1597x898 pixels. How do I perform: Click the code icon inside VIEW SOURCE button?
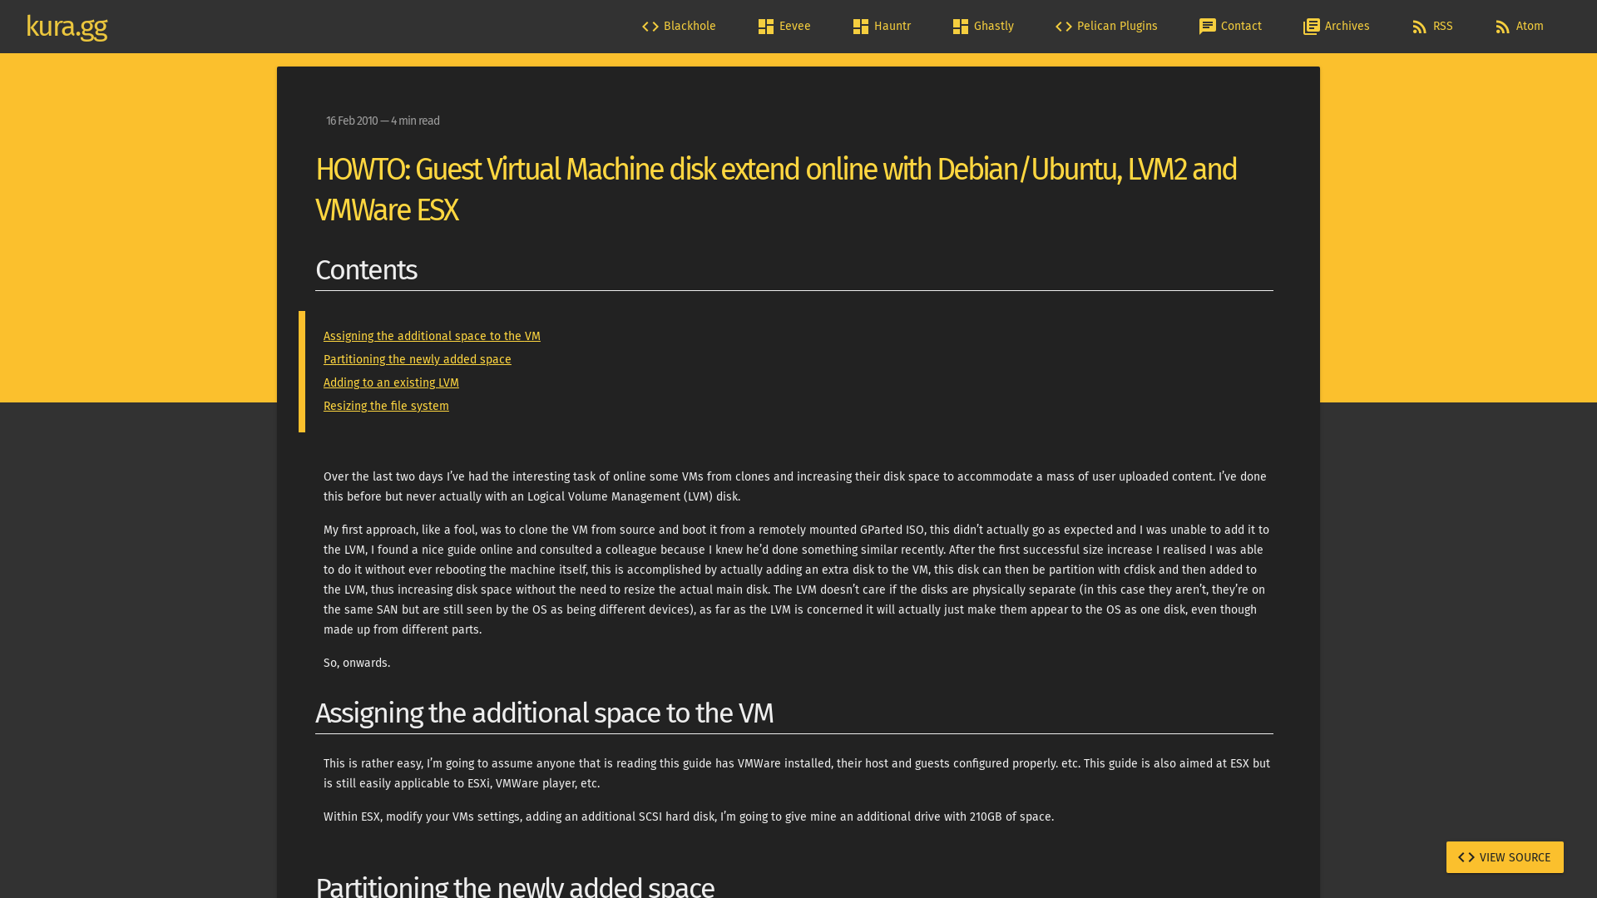(1465, 856)
